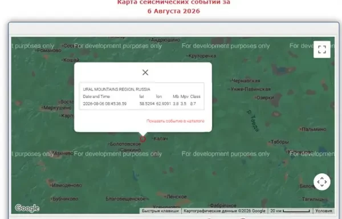Click Благовещенское label on map
Image resolution: width=342 pixels, height=219 pixels.
coord(125,198)
